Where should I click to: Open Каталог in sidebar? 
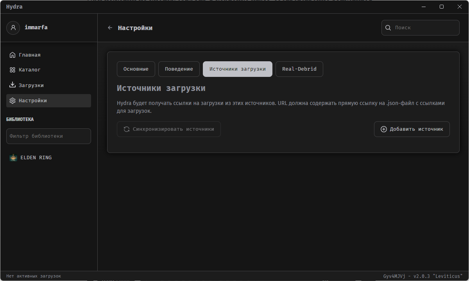48,70
